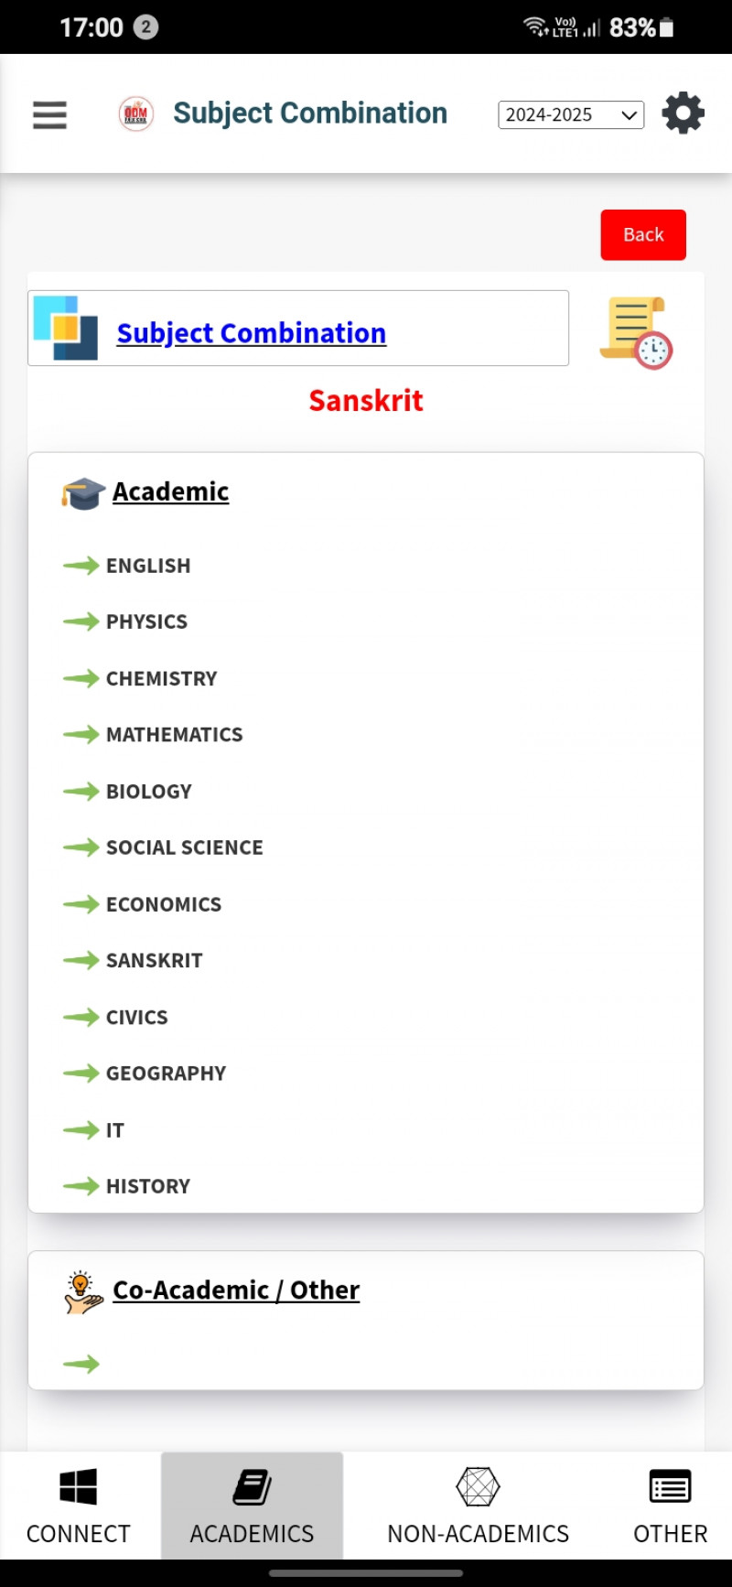The height and width of the screenshot is (1587, 732).
Task: Select the Mathematics subject entry
Action: (x=175, y=735)
